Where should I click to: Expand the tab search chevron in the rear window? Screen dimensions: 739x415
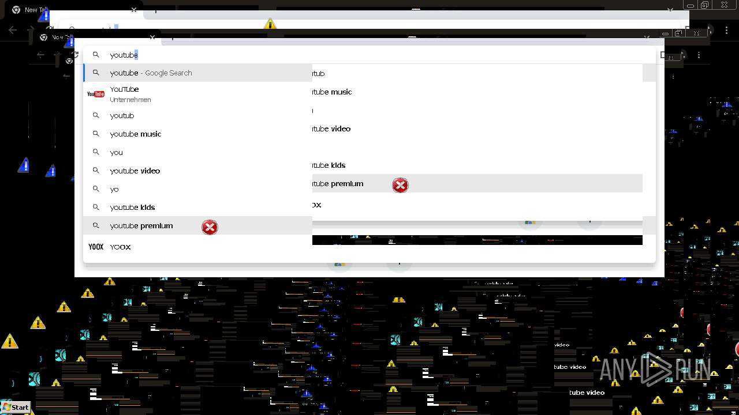(670, 10)
